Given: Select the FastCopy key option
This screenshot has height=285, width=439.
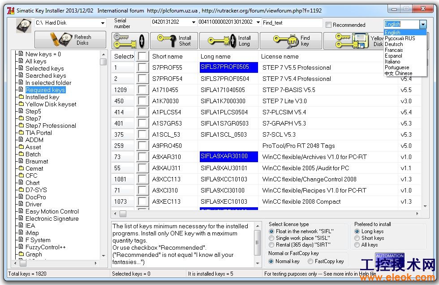Looking at the screenshot, I should (x=310, y=261).
